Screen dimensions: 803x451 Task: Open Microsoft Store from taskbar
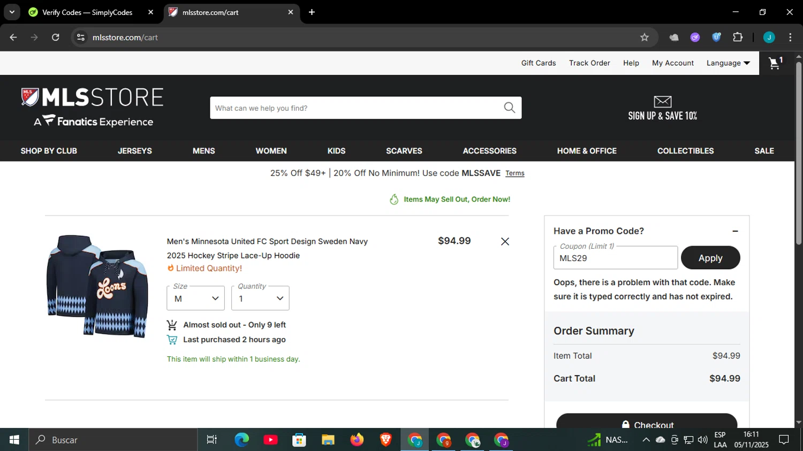point(299,440)
